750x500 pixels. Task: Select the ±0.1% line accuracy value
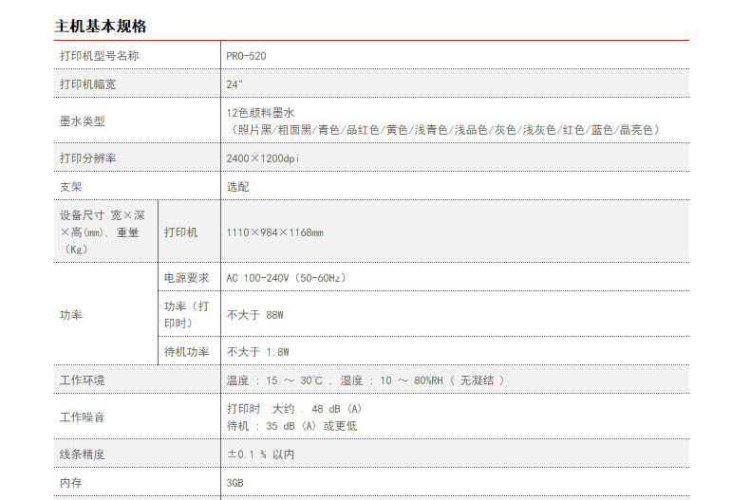pos(260,454)
